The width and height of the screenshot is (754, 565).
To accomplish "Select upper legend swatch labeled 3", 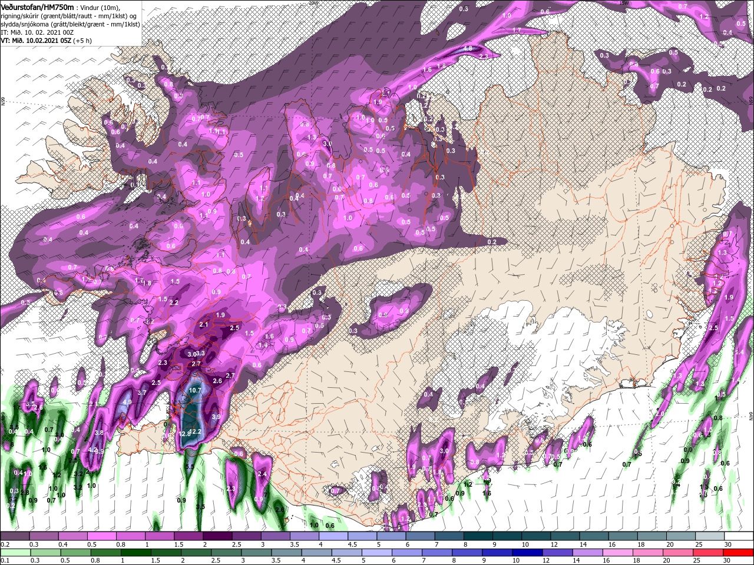I will point(275,536).
